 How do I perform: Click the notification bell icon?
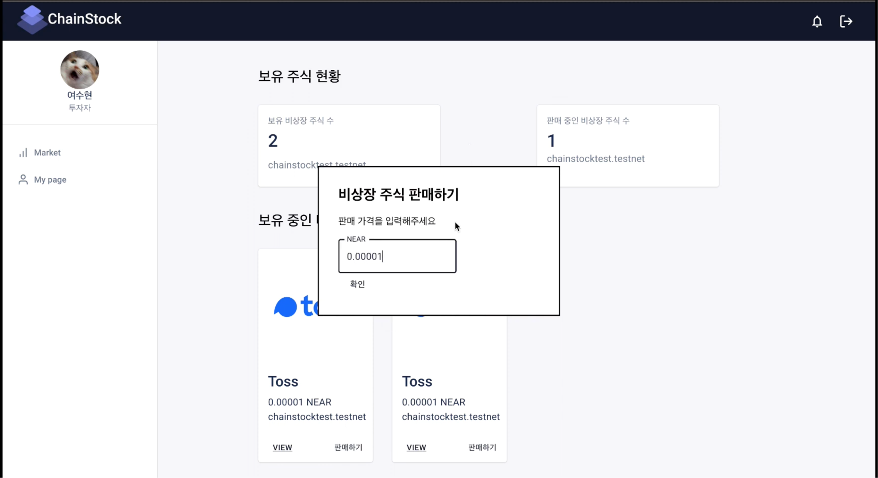click(x=817, y=22)
